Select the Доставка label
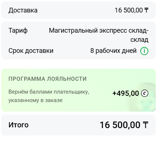The image size is (159, 145). point(23,10)
